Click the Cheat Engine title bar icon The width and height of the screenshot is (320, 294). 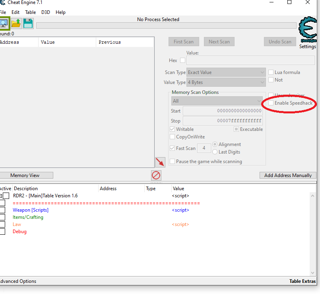tap(2, 2)
